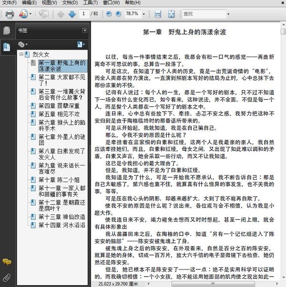Click the collaborate/share icon in the toolbar
This screenshot has height=287, width=286.
click(23, 14)
